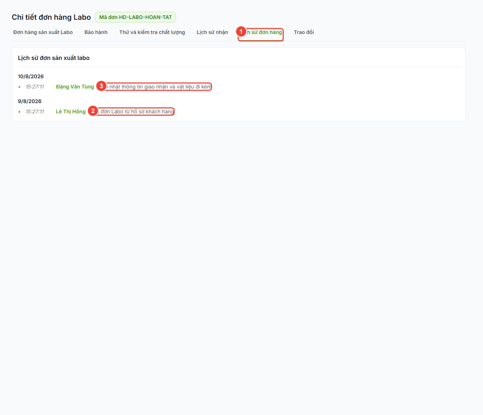This screenshot has width=483, height=415.
Task: Click the date 10/8/2026
Action: pyautogui.click(x=31, y=76)
